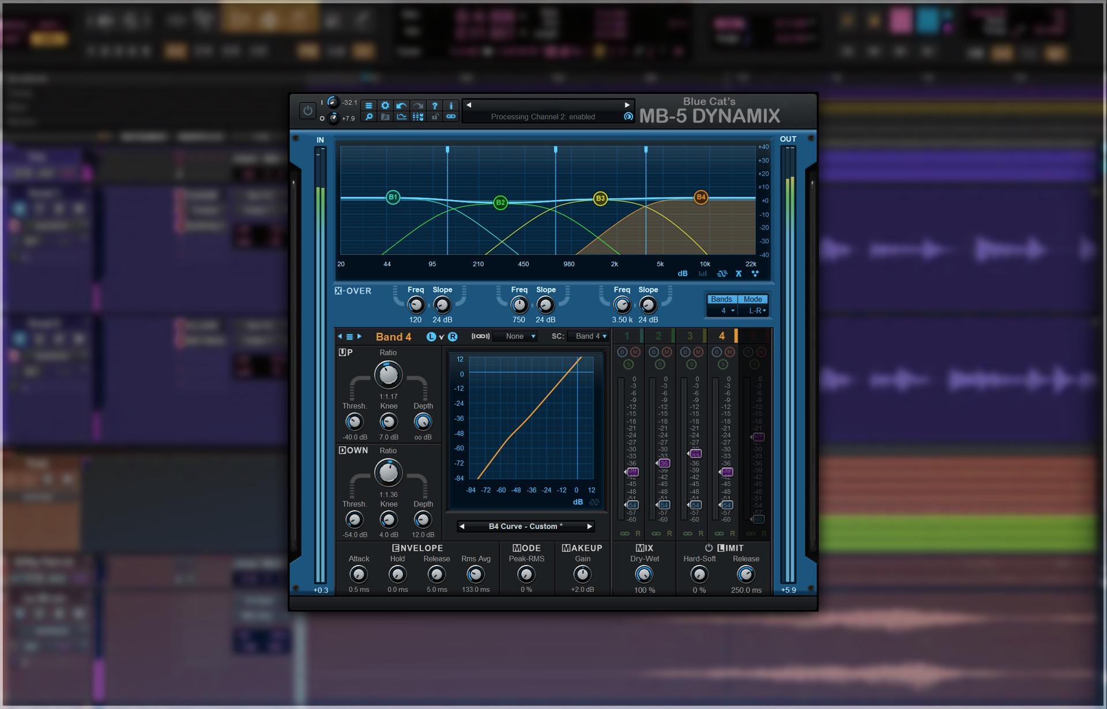
Task: Click the crossover Freq knob set to 3.50 k
Action: click(x=622, y=305)
